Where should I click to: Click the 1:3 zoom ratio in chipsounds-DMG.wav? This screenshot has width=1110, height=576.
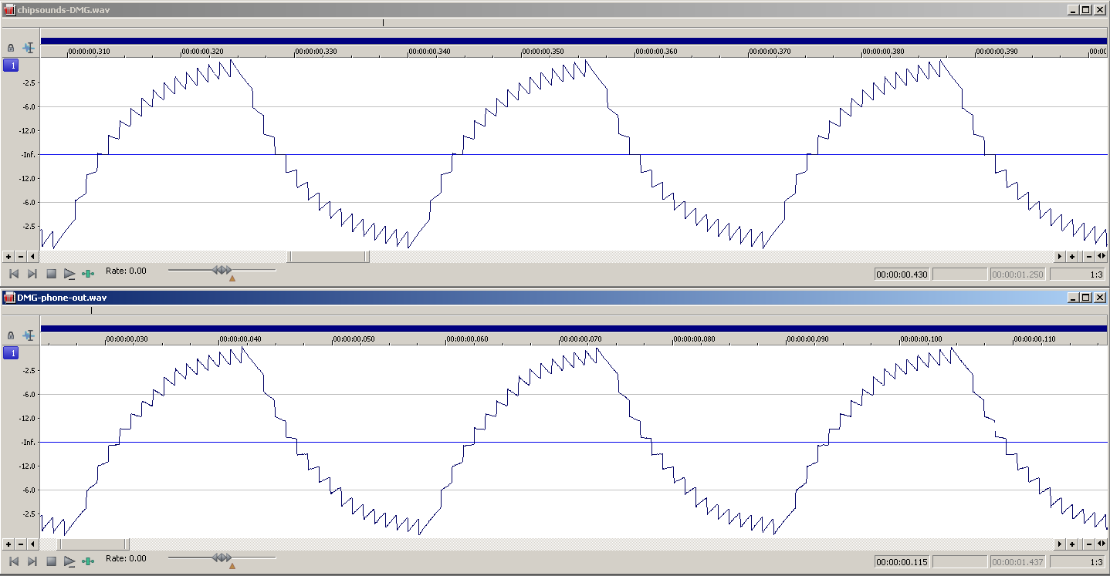1078,275
